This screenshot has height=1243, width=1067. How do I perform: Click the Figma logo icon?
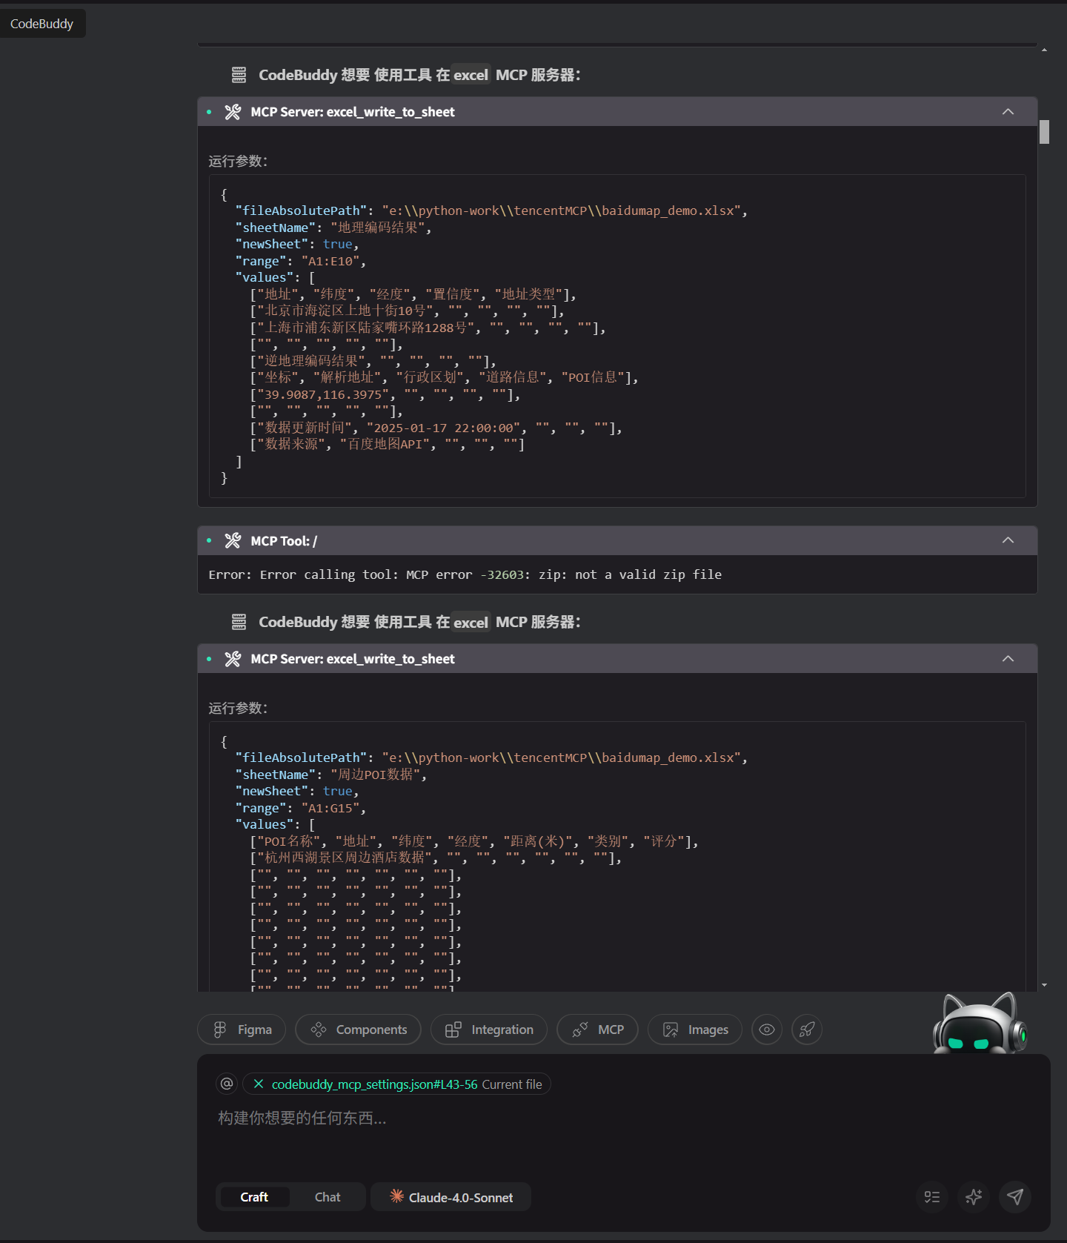220,1030
